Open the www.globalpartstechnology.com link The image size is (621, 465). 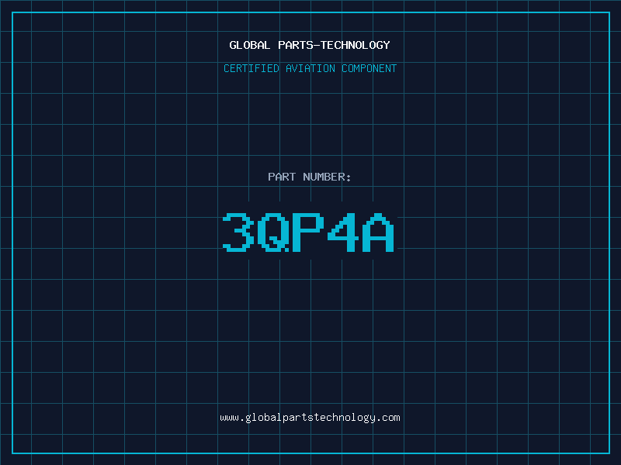tap(310, 418)
